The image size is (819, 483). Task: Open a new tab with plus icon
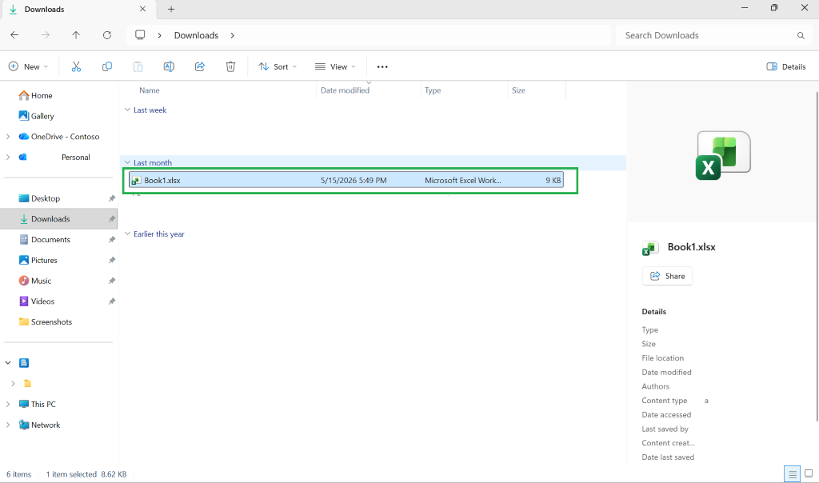(171, 9)
